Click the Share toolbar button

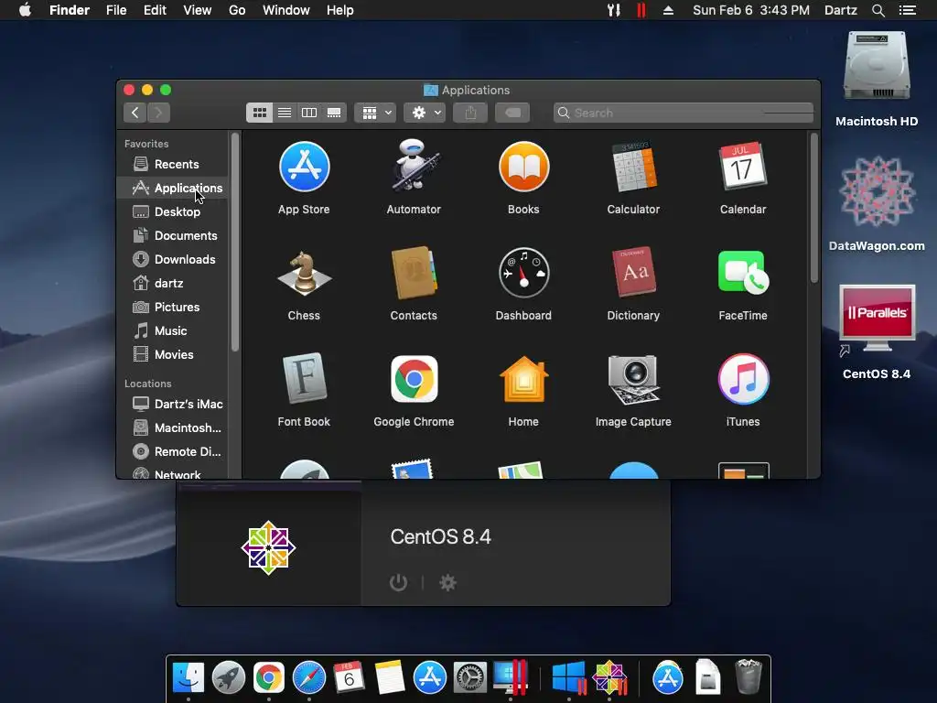470,113
